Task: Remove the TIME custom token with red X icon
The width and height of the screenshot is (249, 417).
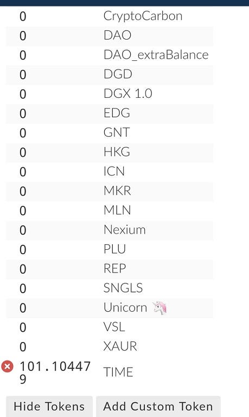Action: (x=7, y=366)
